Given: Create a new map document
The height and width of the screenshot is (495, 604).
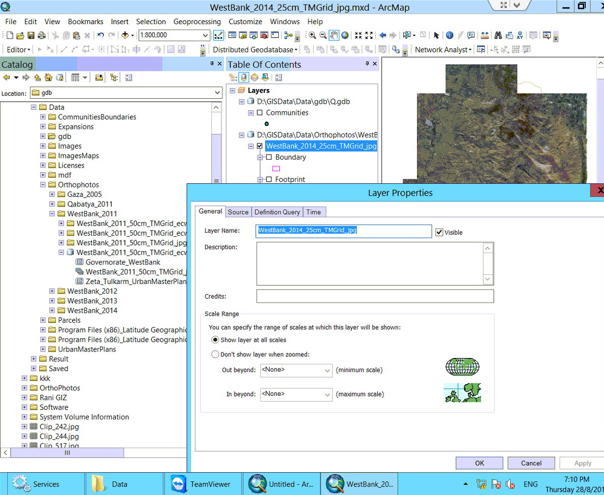Looking at the screenshot, I should click(10, 35).
